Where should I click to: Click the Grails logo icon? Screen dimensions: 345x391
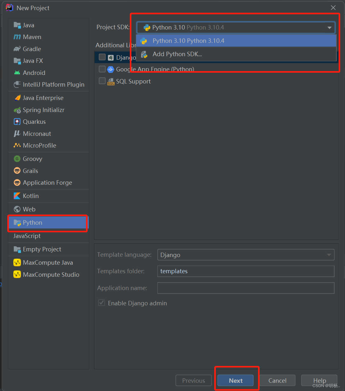pyautogui.click(x=17, y=171)
